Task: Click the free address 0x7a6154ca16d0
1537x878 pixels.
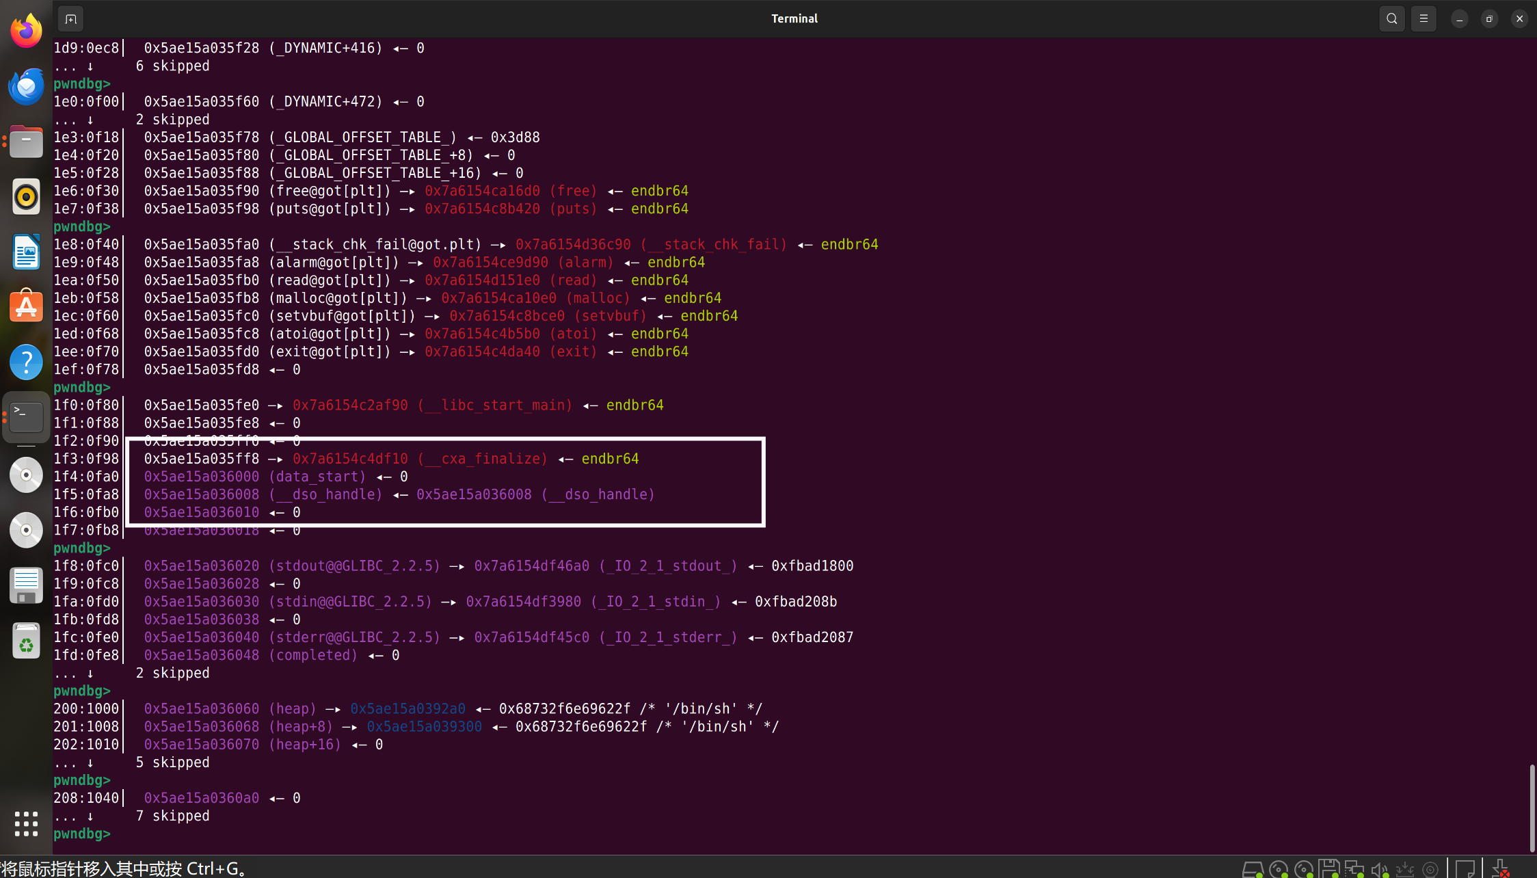Action: tap(482, 191)
